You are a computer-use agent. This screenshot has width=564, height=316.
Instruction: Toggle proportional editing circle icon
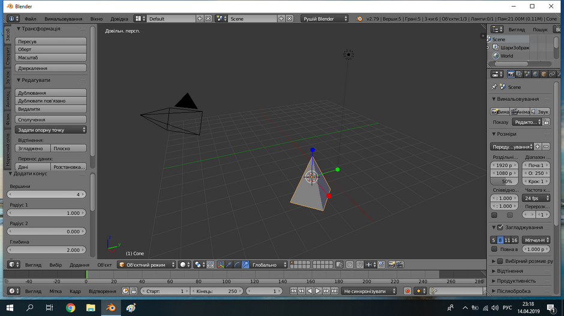click(x=350, y=265)
